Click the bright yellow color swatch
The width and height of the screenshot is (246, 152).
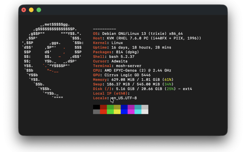pos(117,112)
